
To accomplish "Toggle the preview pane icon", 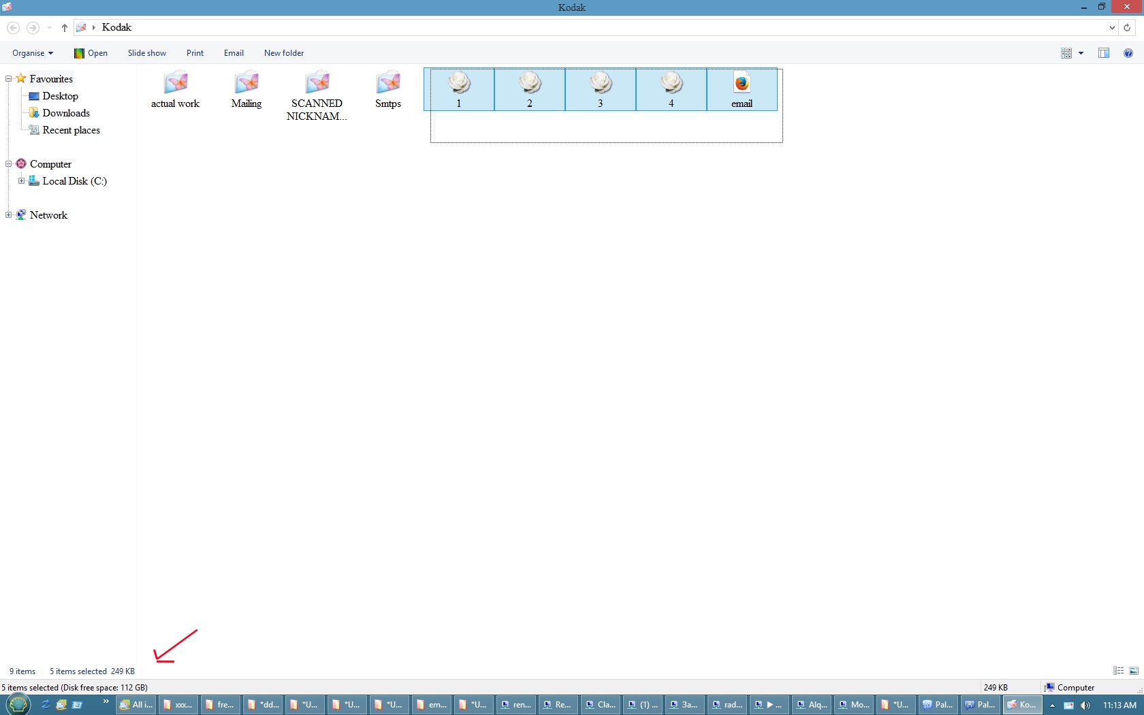I will tap(1104, 53).
